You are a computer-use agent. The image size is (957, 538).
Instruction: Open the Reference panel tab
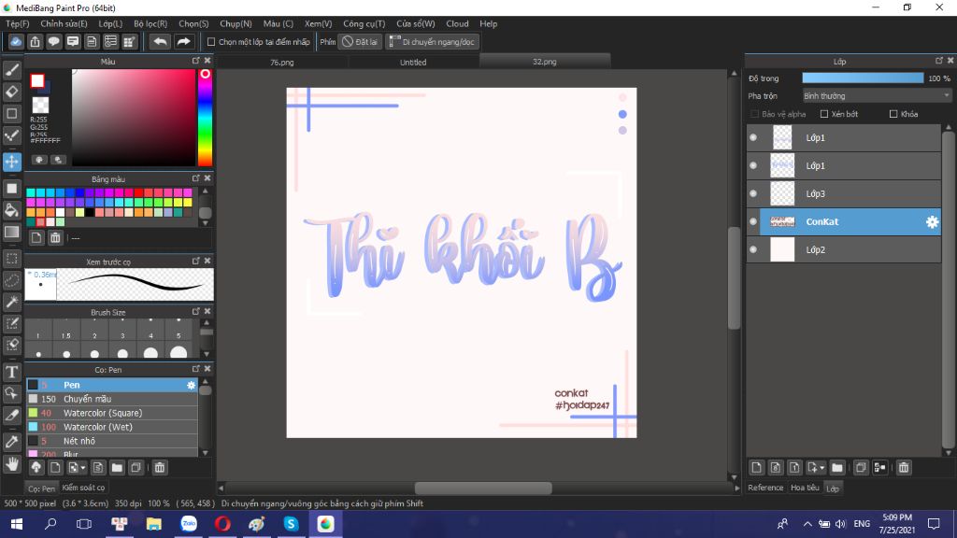click(x=765, y=488)
